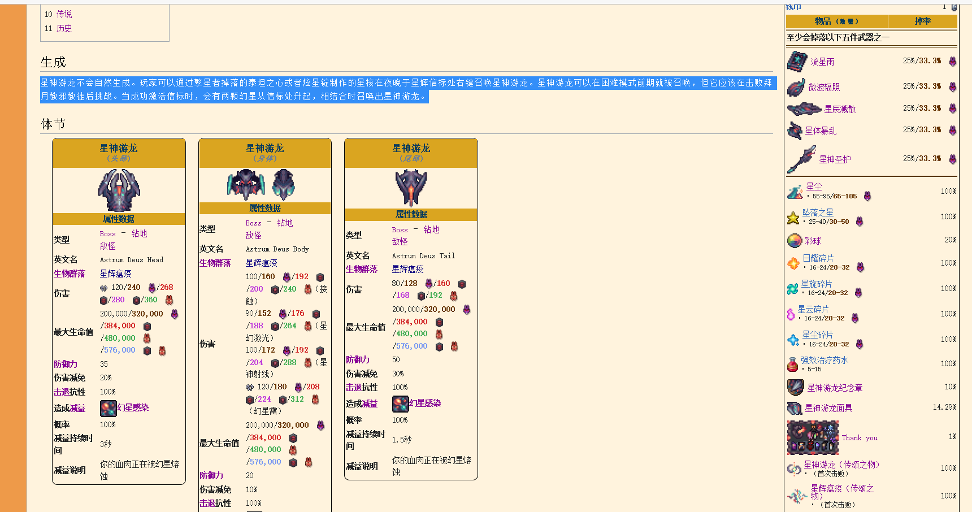Open the Astrum Deus head sprite image
972x512 pixels.
point(119,190)
